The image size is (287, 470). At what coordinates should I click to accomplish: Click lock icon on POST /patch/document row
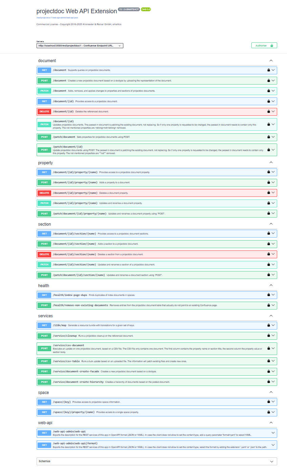268,137
